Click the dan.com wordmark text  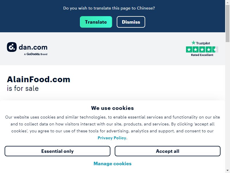click(33, 47)
